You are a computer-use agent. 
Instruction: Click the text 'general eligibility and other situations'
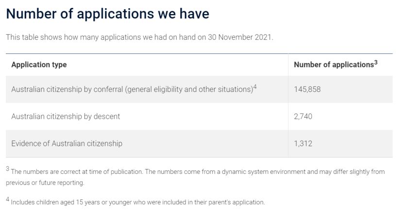pos(189,90)
